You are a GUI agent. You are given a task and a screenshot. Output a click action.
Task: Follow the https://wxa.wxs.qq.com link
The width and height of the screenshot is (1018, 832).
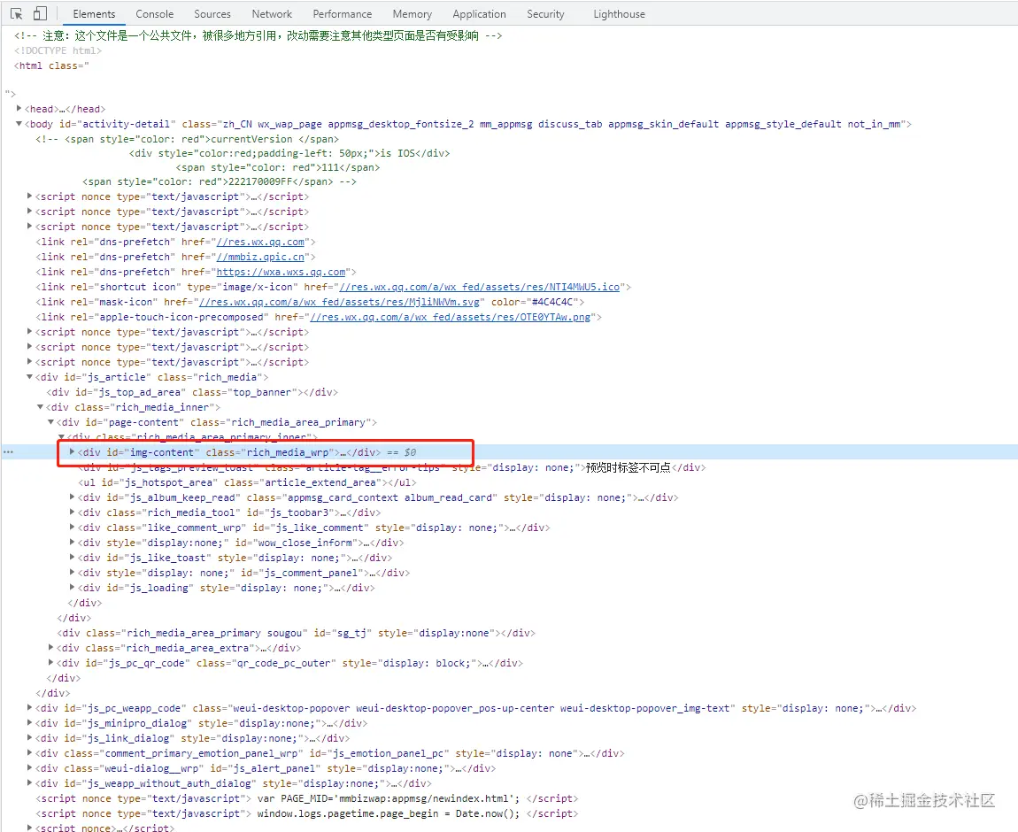[281, 272]
